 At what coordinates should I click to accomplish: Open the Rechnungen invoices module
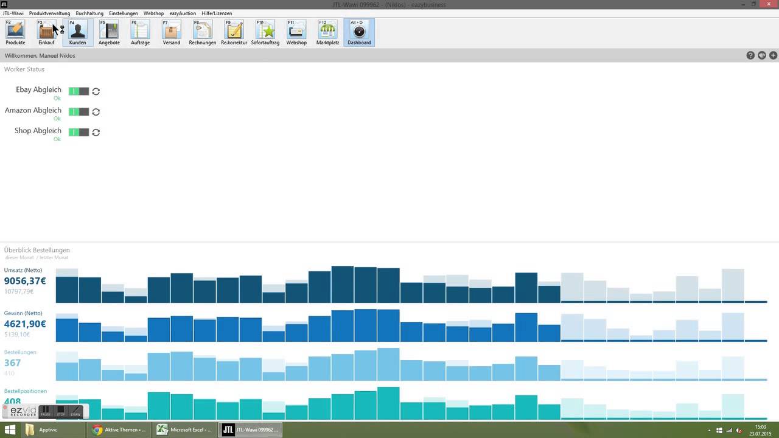point(202,33)
